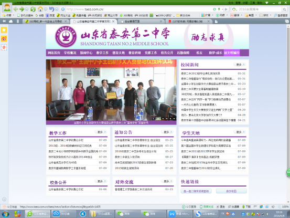Image resolution: width=290 pixels, height=218 pixels.
Task: Open the green download arrow in the status bar
Action: point(243,206)
